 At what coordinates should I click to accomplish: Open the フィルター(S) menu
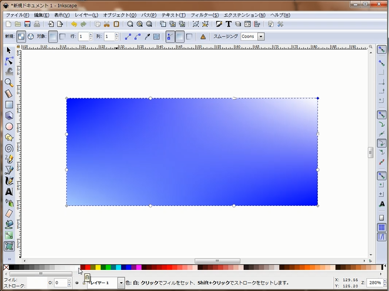click(205, 14)
